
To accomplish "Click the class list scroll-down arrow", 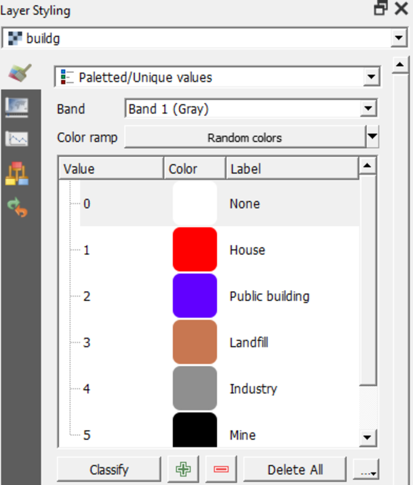I will click(368, 437).
